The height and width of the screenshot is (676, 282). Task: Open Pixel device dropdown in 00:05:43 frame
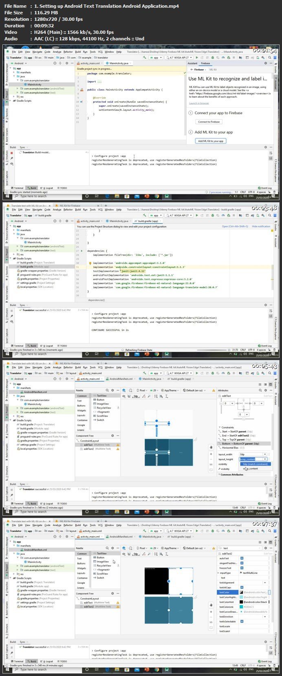click(143, 390)
